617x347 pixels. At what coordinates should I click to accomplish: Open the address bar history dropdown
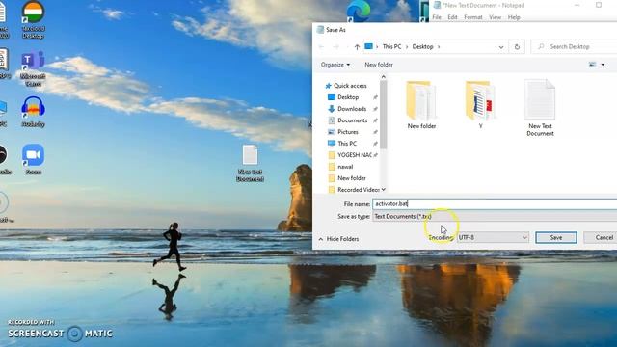(x=501, y=47)
